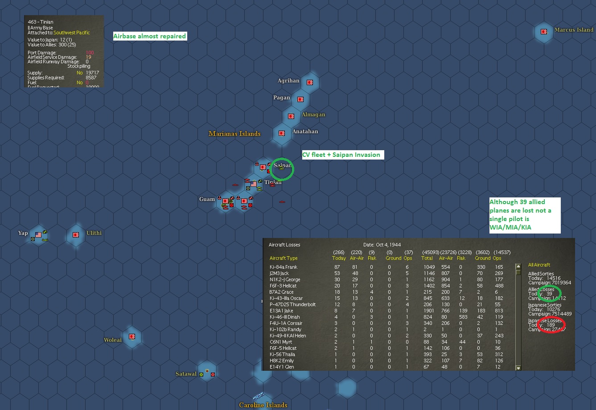
Task: Open the Southwest Pacific command link
Action: coord(72,33)
